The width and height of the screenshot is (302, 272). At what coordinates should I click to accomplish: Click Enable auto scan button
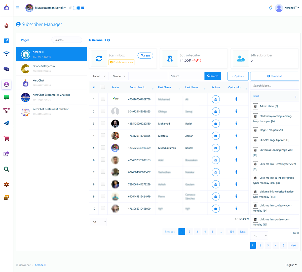(x=121, y=62)
